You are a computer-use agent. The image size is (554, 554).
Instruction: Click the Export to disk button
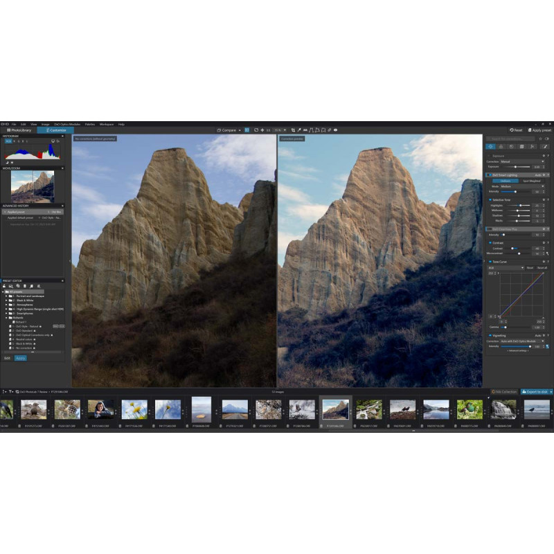[x=537, y=391]
